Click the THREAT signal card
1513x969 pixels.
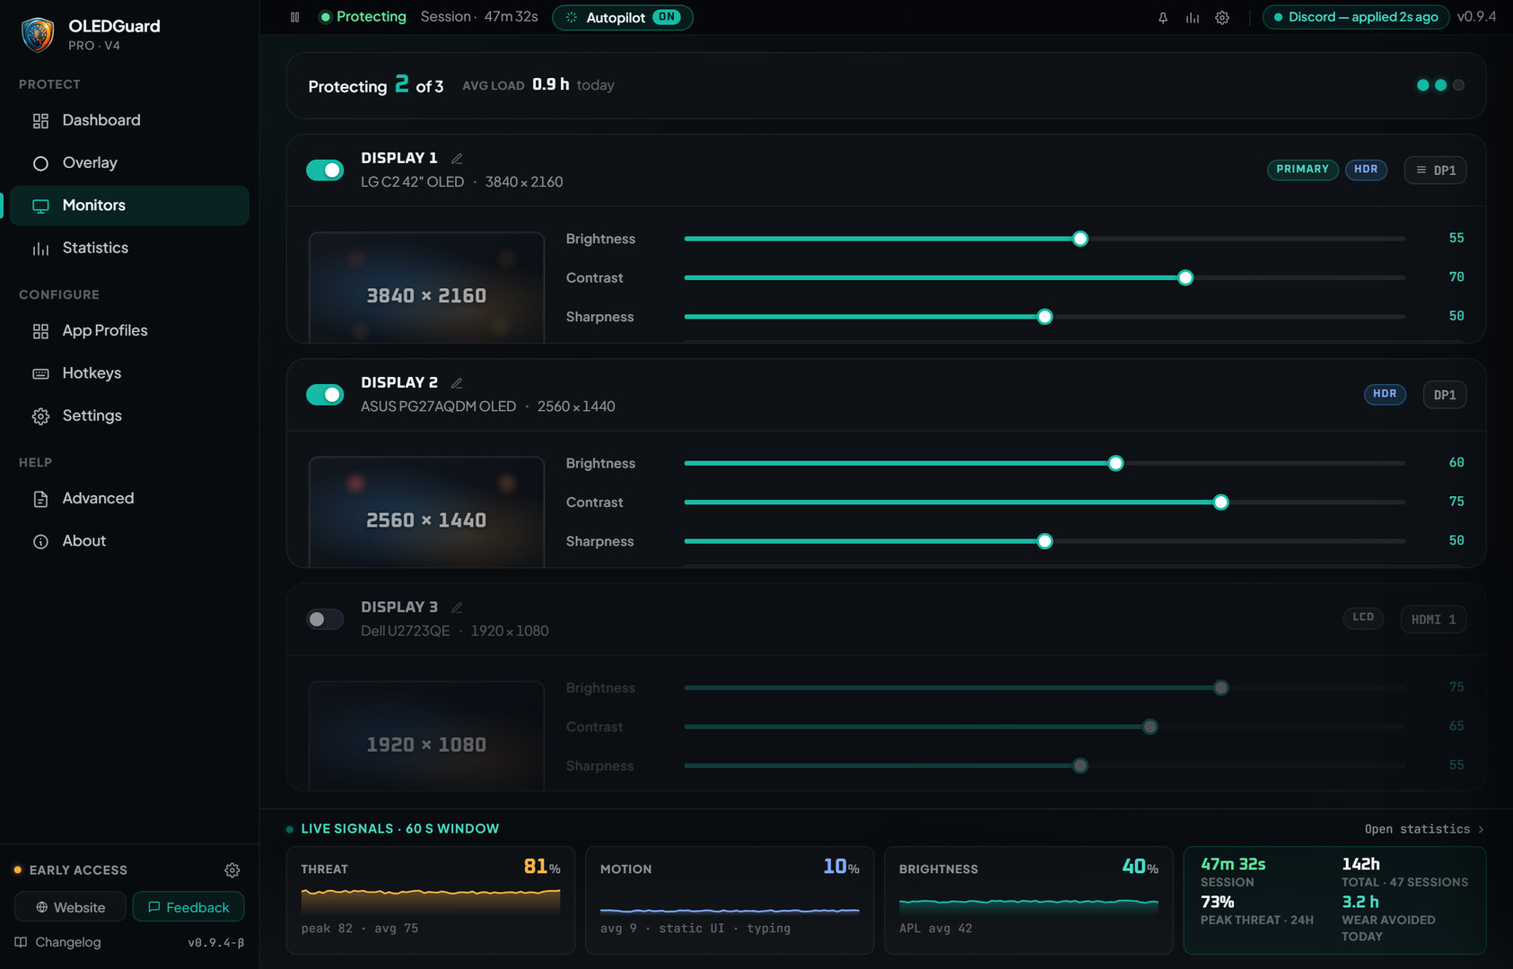431,900
